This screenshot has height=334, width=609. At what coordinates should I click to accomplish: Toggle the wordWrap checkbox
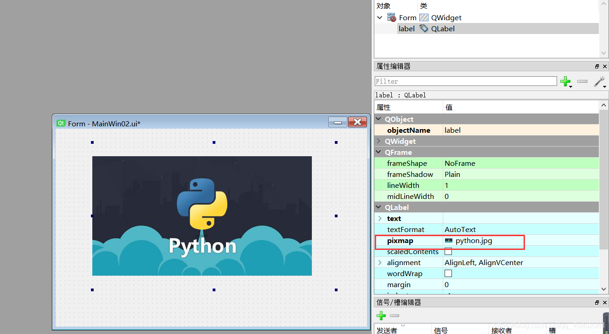tap(448, 273)
